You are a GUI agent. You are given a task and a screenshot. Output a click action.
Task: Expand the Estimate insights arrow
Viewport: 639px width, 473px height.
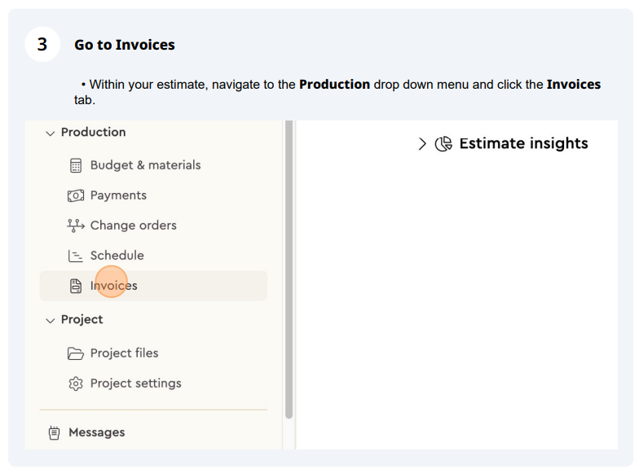[422, 143]
